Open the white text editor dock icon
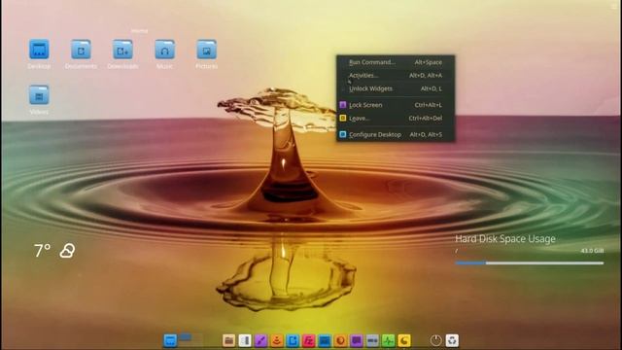Image resolution: width=622 pixels, height=350 pixels. point(245,340)
